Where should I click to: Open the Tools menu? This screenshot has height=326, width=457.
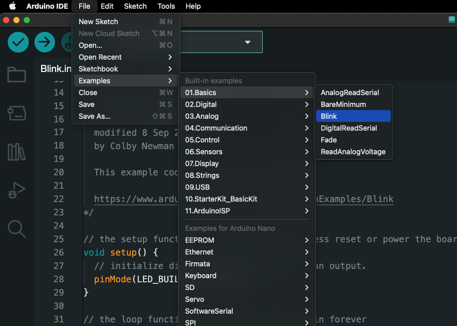(166, 6)
